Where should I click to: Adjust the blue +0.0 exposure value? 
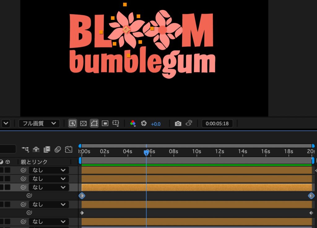(x=156, y=124)
